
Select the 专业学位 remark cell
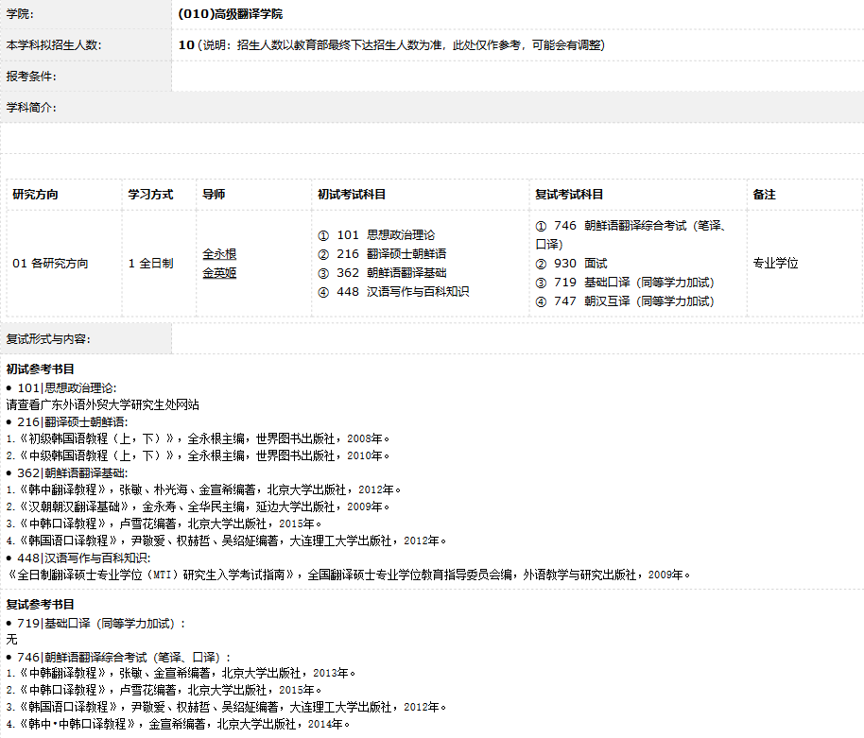click(x=775, y=264)
